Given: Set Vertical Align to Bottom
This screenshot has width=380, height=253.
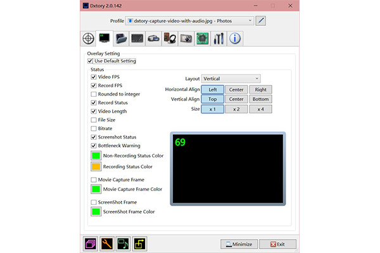Looking at the screenshot, I should 260,99.
